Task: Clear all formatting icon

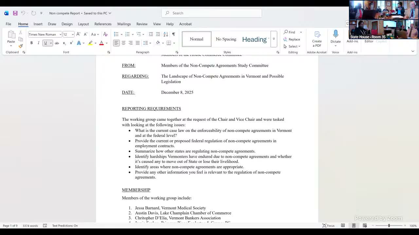Action: [x=105, y=34]
